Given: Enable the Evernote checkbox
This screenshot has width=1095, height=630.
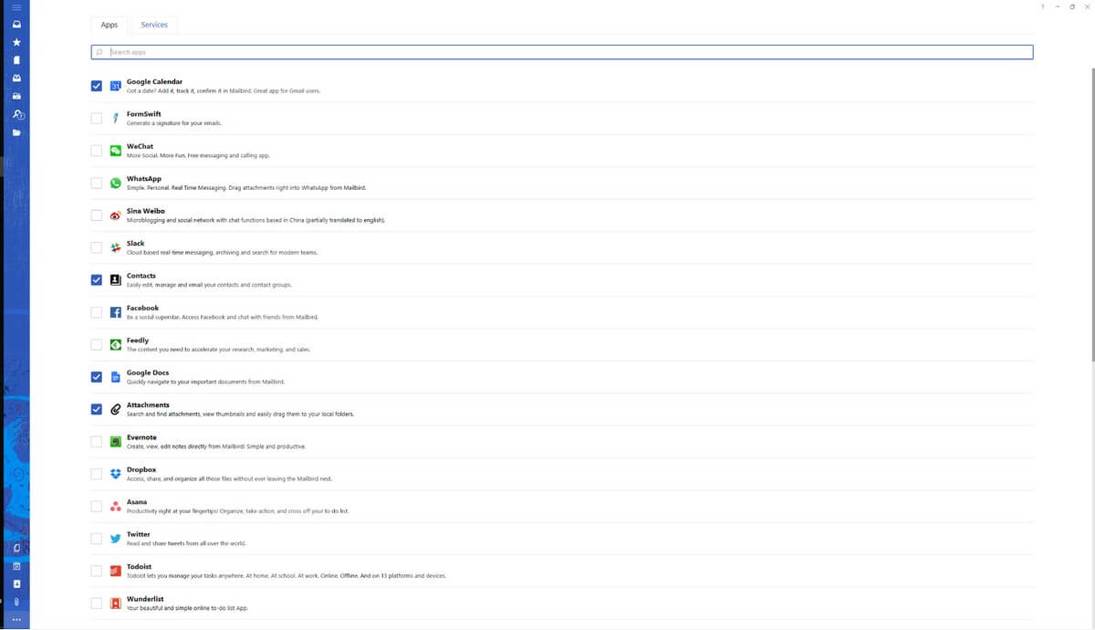Looking at the screenshot, I should pyautogui.click(x=97, y=442).
